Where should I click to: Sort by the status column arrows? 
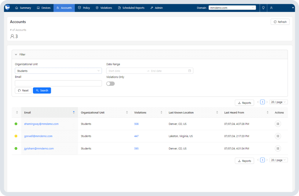pos(17,112)
